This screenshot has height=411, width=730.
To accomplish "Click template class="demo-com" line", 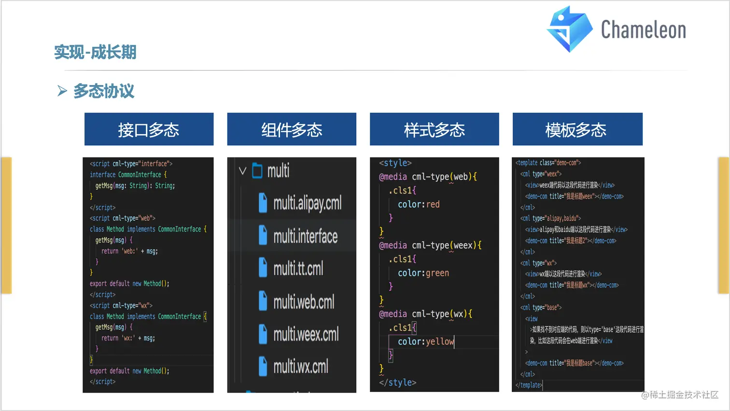I will click(x=548, y=163).
